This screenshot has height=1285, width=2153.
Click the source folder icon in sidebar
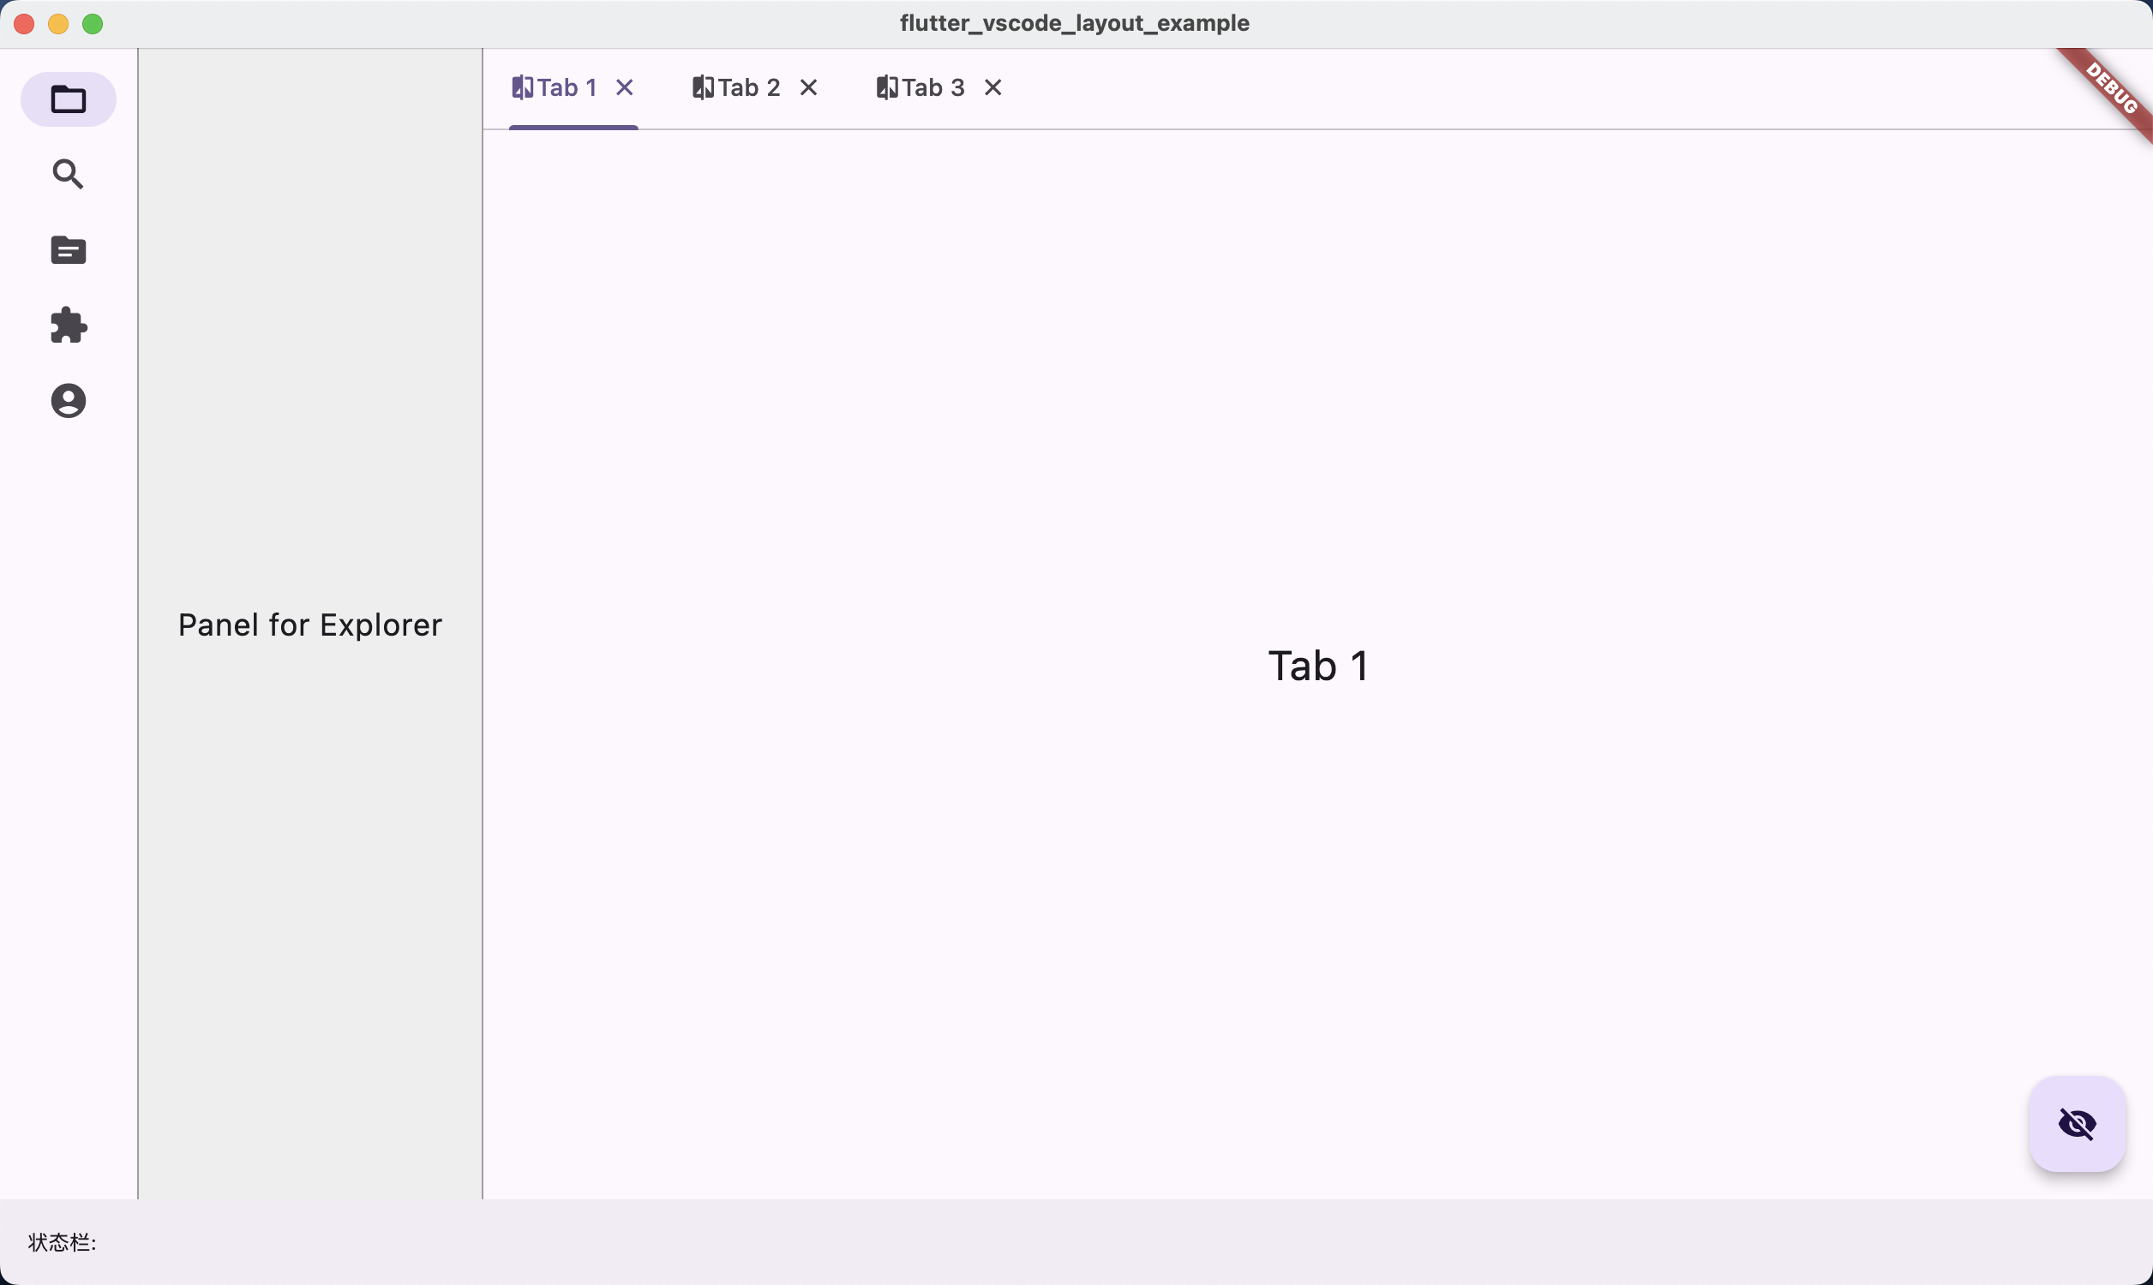(69, 250)
